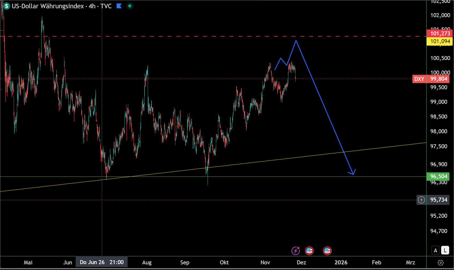This screenshot has height=270, width=454.
Task: Click the 102,000 price scale label
Action: 440,15
